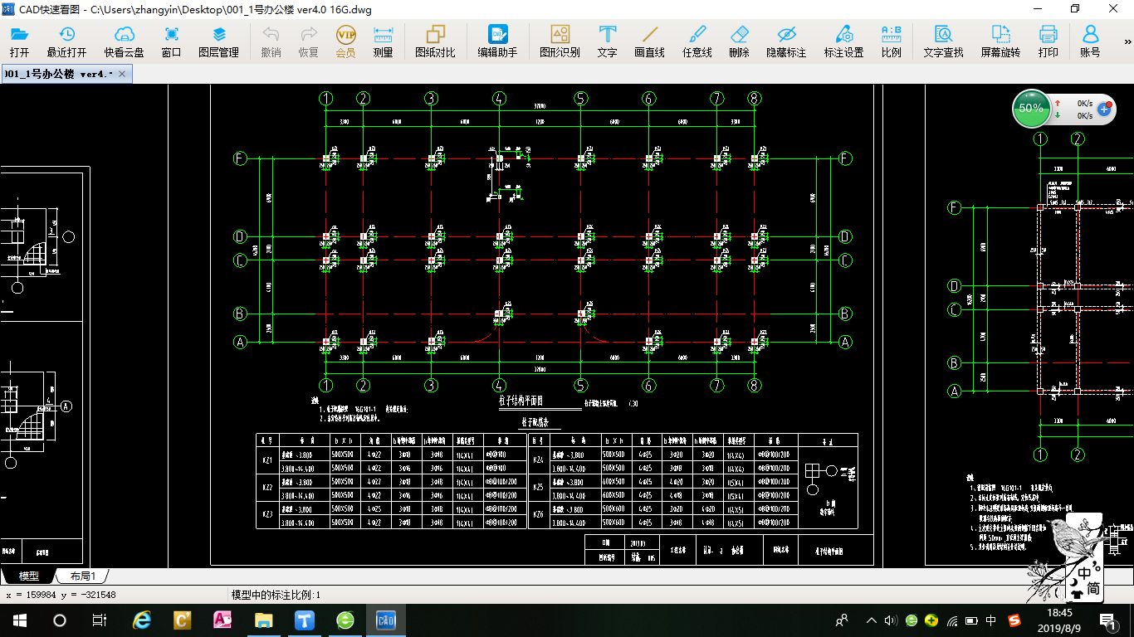Click the 会员 VIP button
This screenshot has width=1134, height=637.
[x=345, y=41]
